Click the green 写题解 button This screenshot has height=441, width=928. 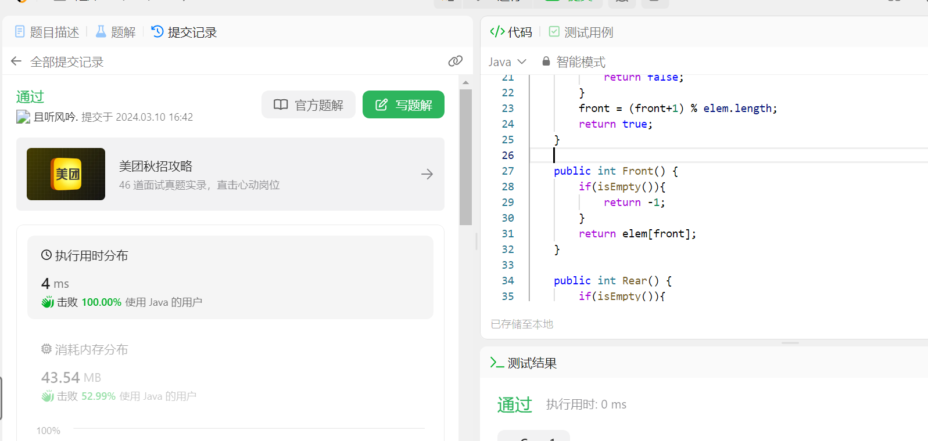pos(403,104)
